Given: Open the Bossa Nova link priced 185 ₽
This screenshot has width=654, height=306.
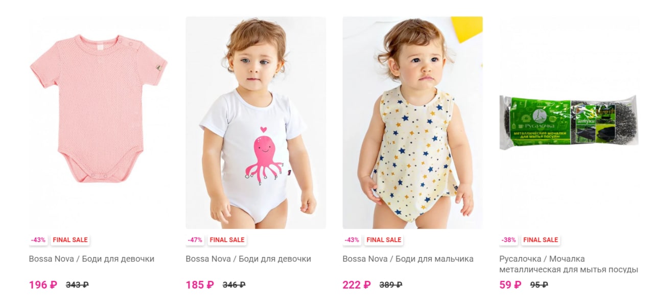Looking at the screenshot, I should click(x=248, y=259).
